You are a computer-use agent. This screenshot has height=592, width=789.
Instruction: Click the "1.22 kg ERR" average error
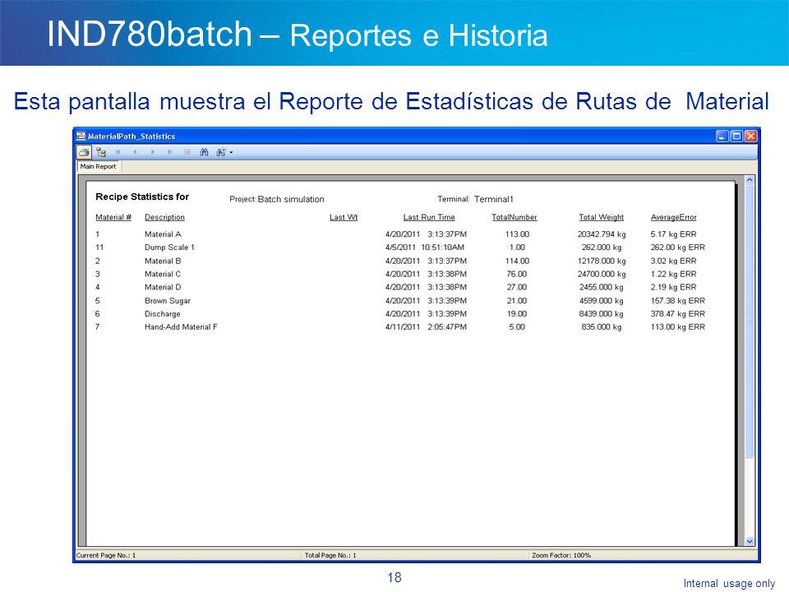pos(674,275)
